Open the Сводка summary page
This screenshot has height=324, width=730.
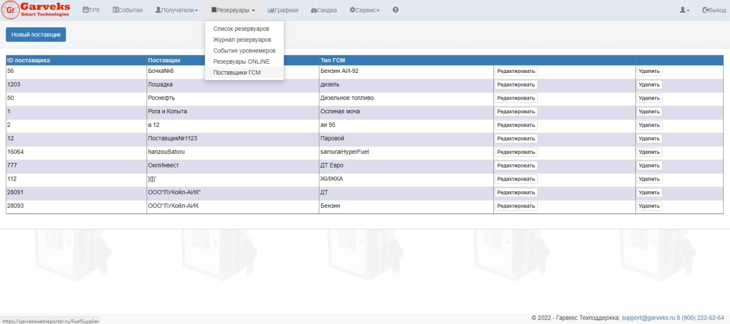(324, 10)
